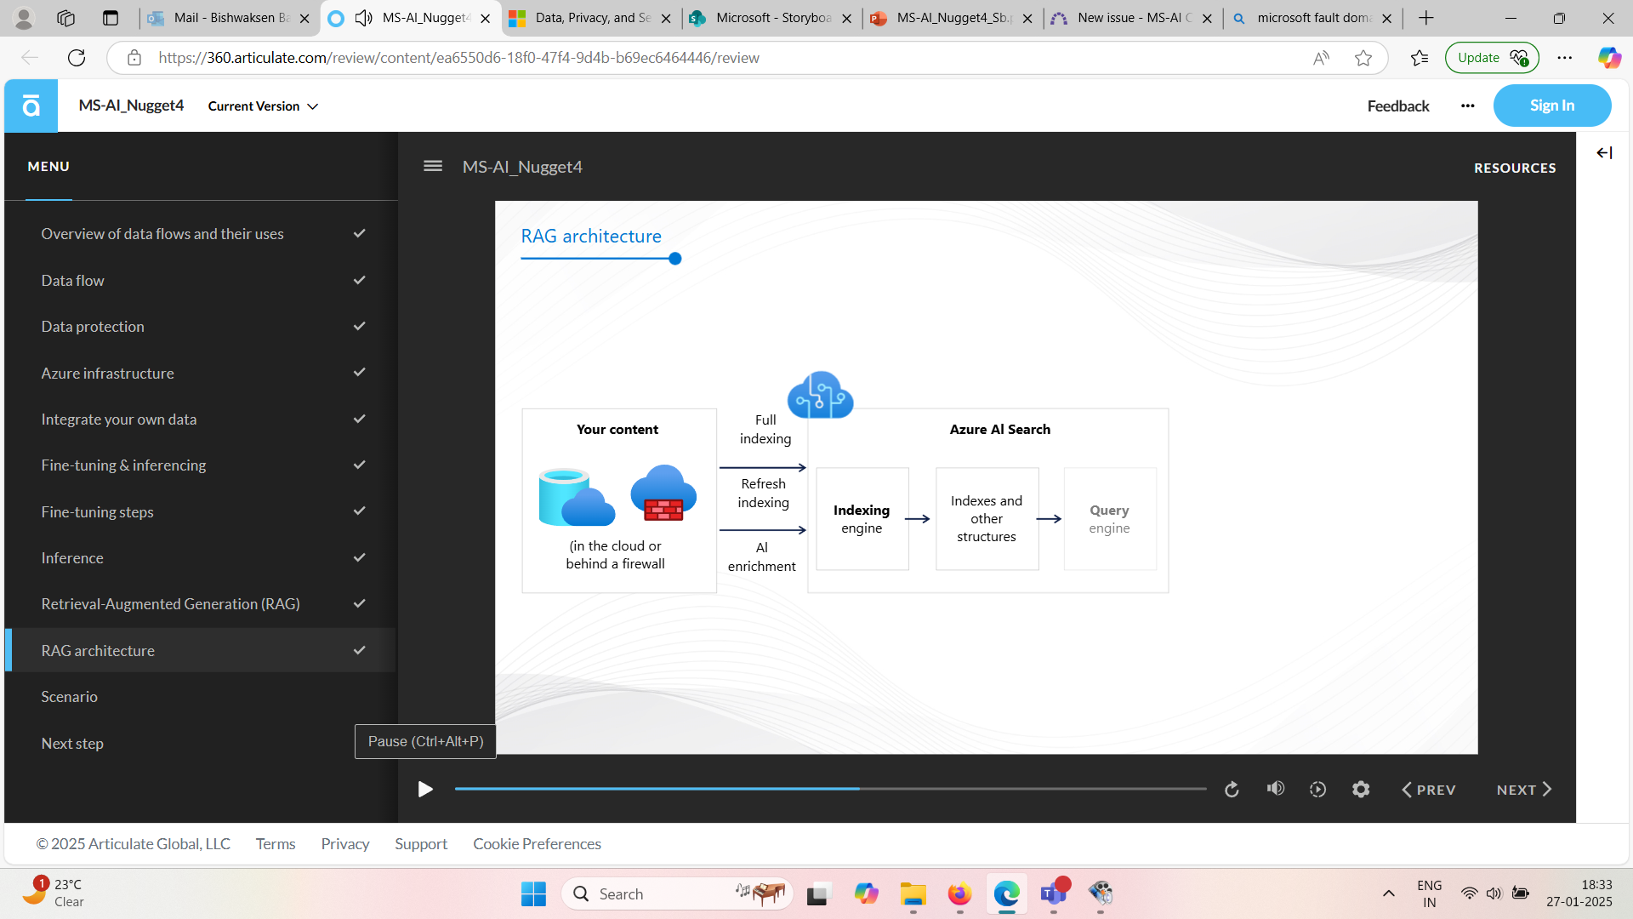
Task: Toggle the sidebar hamburger menu icon
Action: click(433, 166)
